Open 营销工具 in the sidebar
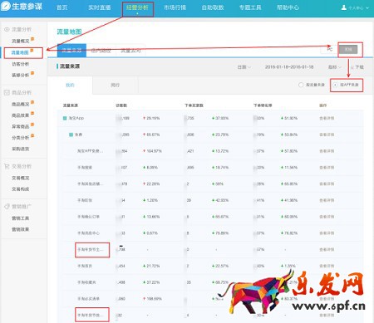The height and width of the screenshot is (323, 374). [21, 218]
